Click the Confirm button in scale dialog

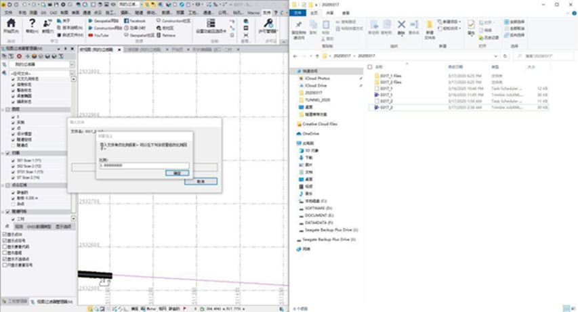pos(177,173)
